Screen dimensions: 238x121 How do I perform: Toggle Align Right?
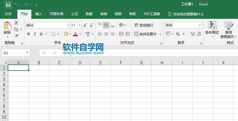pos(112,34)
